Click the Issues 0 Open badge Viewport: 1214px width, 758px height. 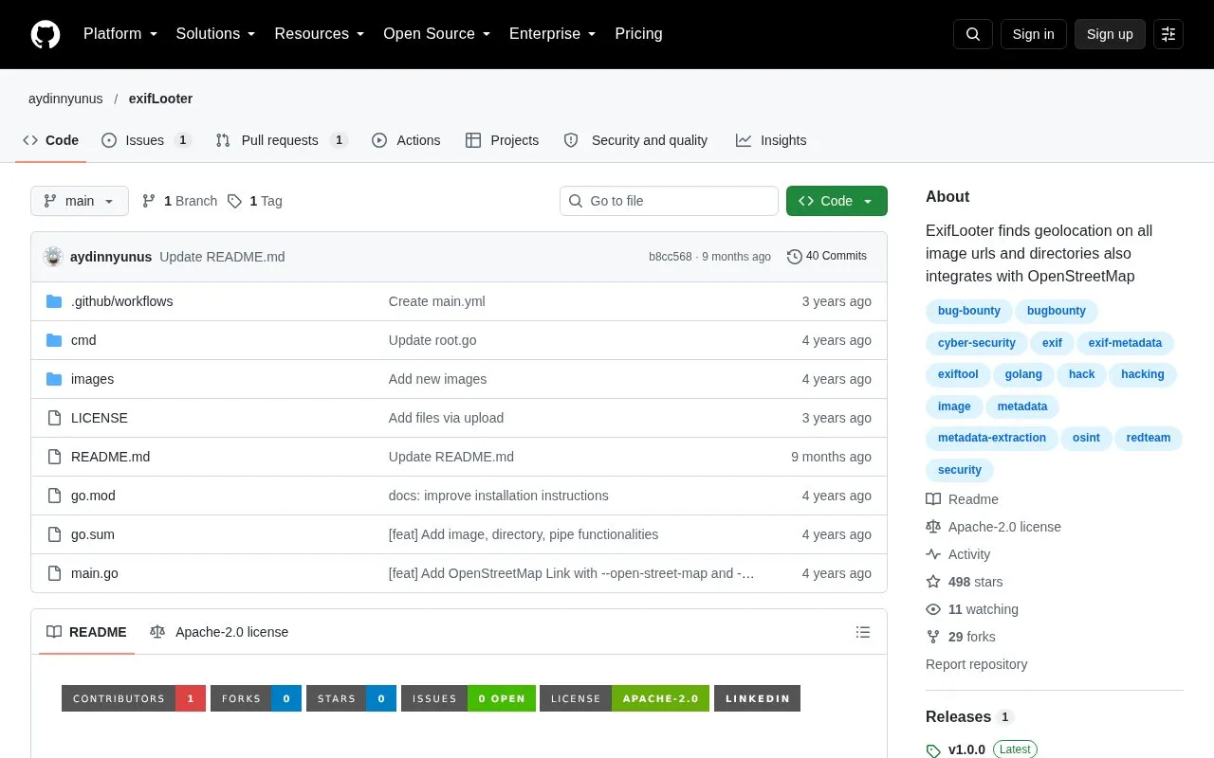pyautogui.click(x=469, y=698)
